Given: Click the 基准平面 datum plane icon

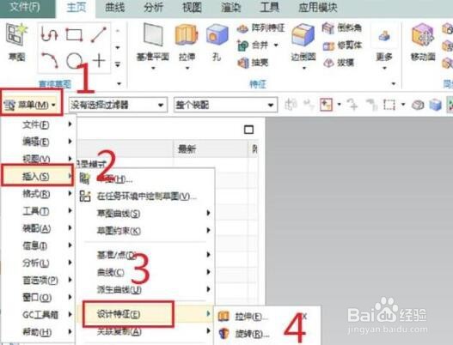Looking at the screenshot, I should (x=153, y=35).
